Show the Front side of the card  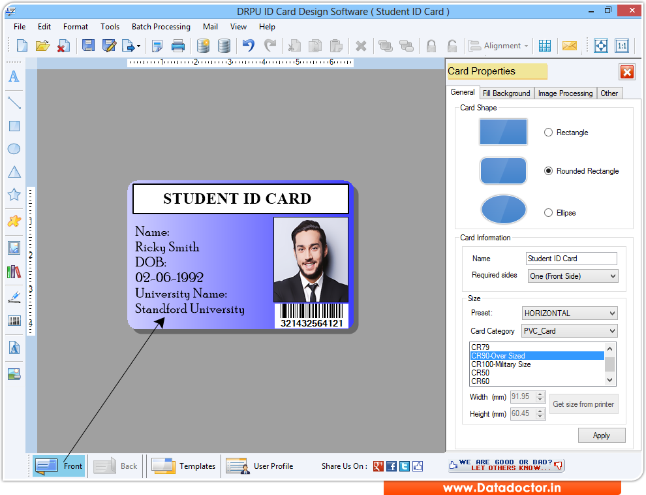pos(59,466)
